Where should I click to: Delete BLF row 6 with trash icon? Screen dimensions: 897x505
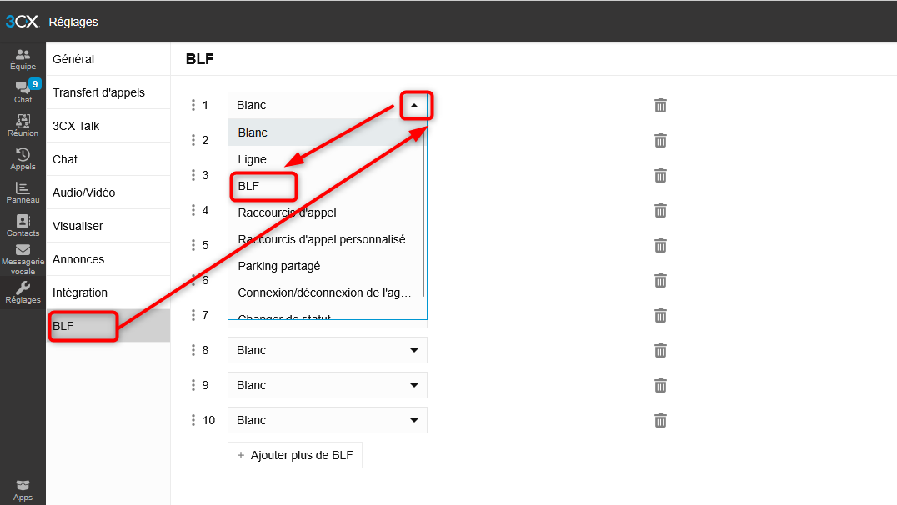point(660,280)
